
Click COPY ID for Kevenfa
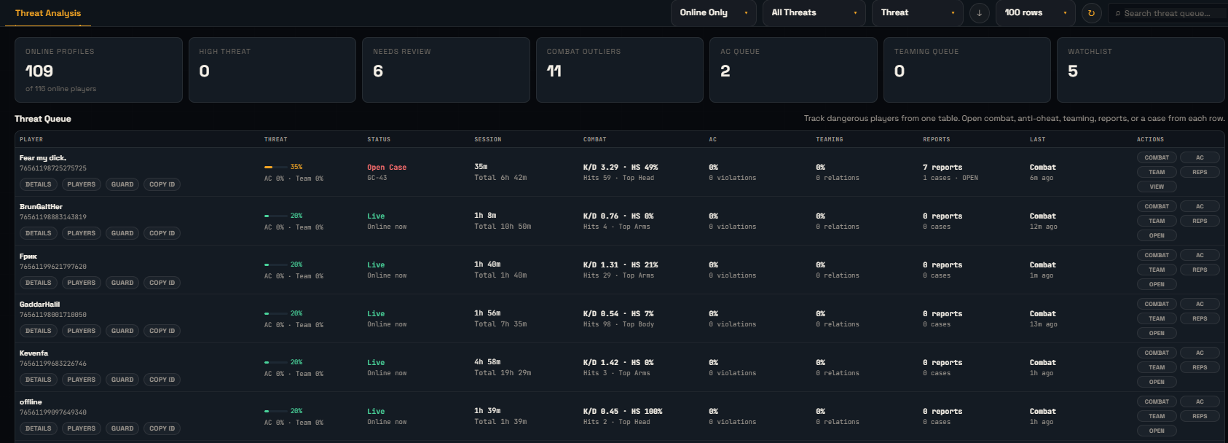[x=162, y=380]
